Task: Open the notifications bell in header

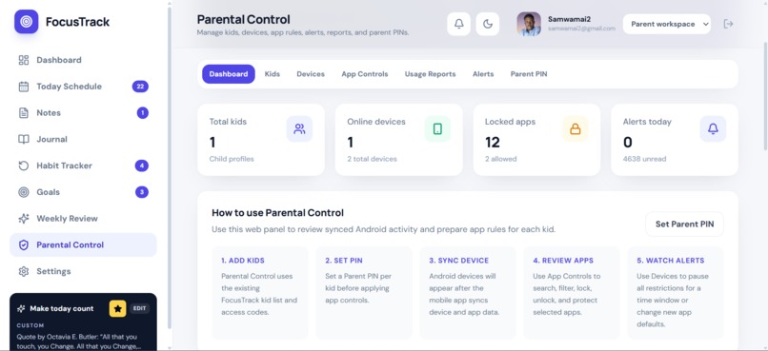Action: pyautogui.click(x=459, y=24)
